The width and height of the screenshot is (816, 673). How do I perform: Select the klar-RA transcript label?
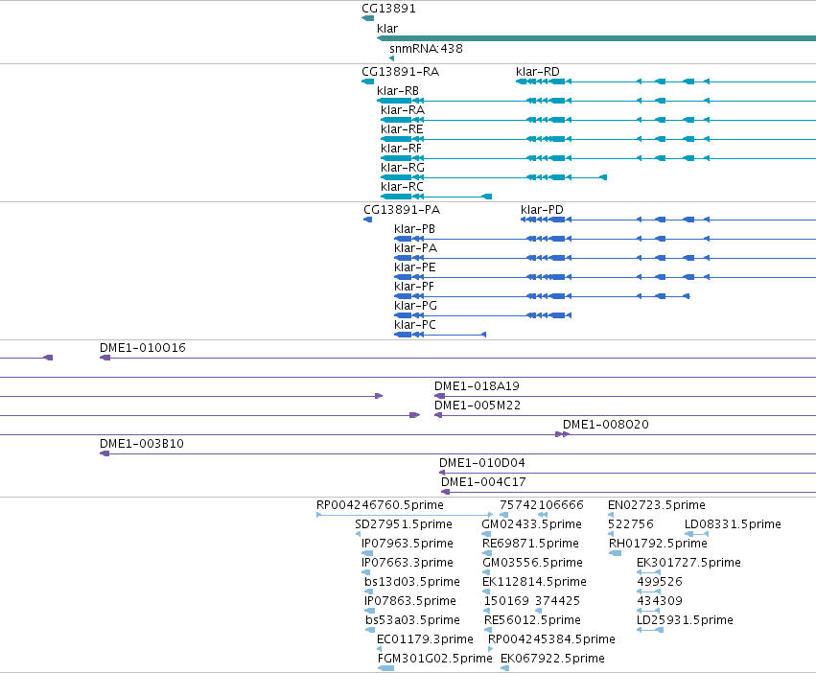pyautogui.click(x=403, y=110)
